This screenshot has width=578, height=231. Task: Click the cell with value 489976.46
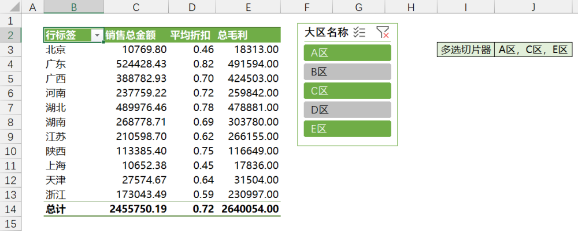pos(136,108)
